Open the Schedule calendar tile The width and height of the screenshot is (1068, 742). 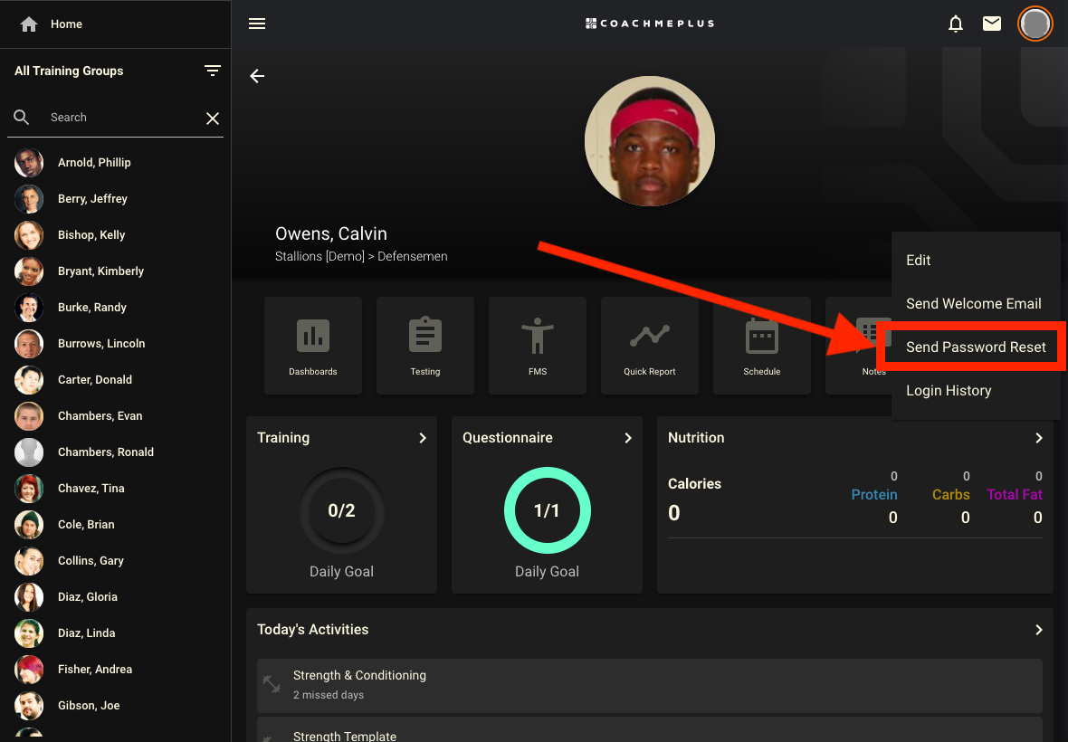click(x=762, y=346)
